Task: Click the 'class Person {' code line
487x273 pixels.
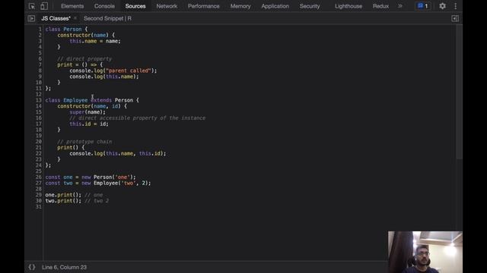Action: click(66, 29)
